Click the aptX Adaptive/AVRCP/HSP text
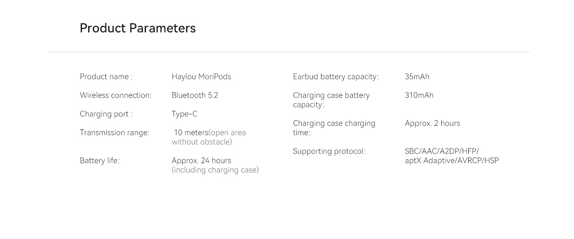This screenshot has width=574, height=239. pyautogui.click(x=452, y=161)
